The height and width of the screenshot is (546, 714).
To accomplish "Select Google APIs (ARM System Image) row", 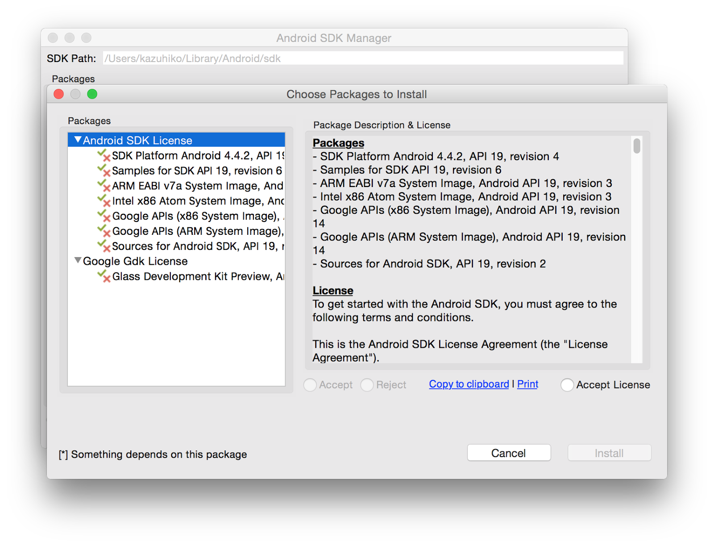I will 176,231.
